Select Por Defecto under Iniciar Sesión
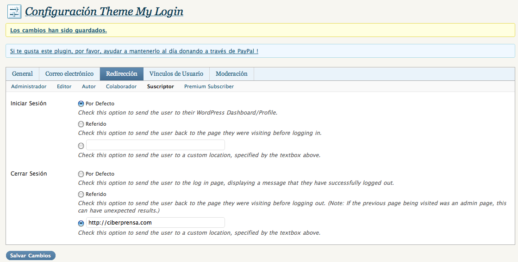 click(x=81, y=104)
